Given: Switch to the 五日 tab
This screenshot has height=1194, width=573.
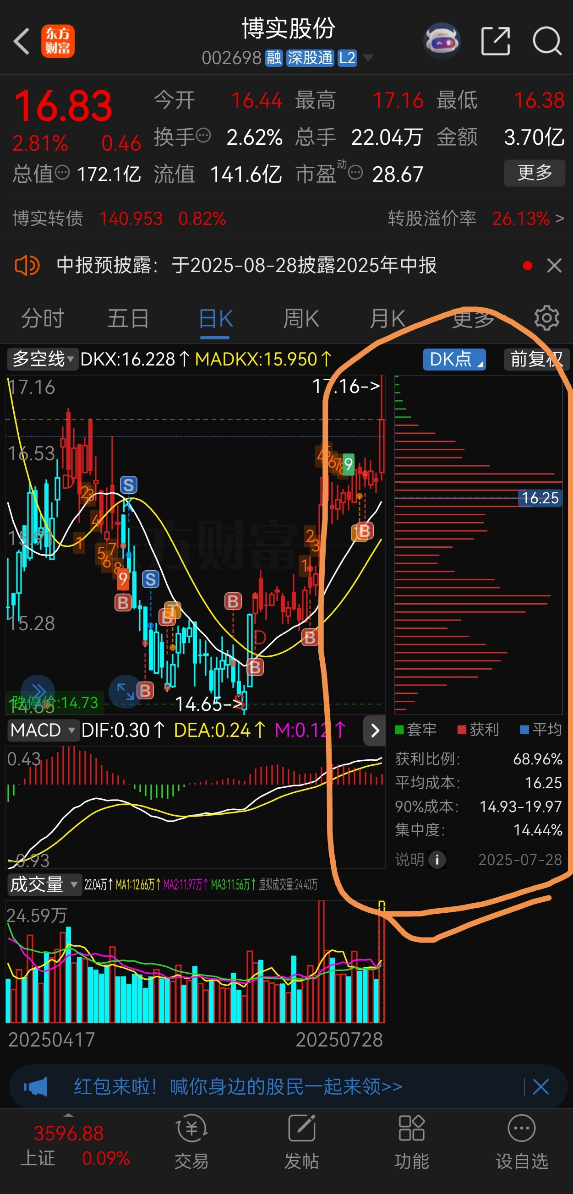Looking at the screenshot, I should 128,319.
